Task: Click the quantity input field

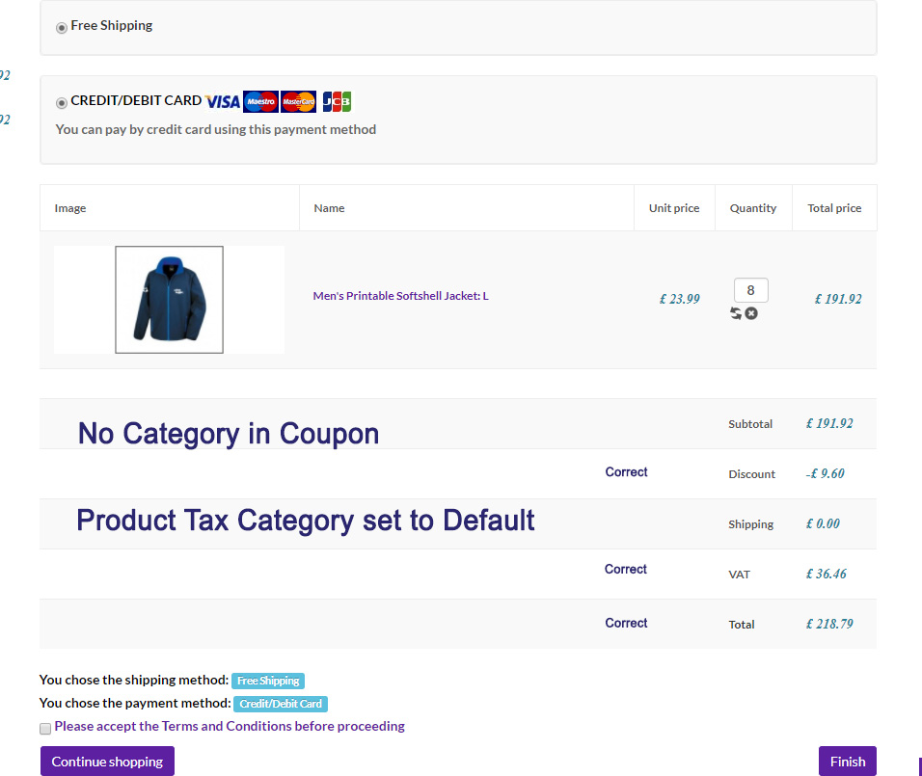Action: [750, 290]
